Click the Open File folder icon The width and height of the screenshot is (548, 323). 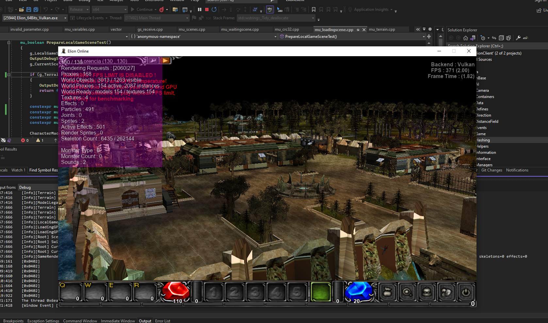[22, 9]
